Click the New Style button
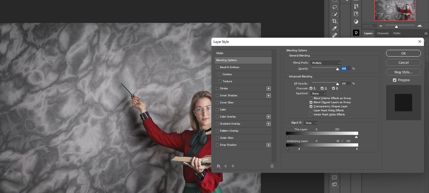The width and height of the screenshot is (429, 193). click(403, 72)
